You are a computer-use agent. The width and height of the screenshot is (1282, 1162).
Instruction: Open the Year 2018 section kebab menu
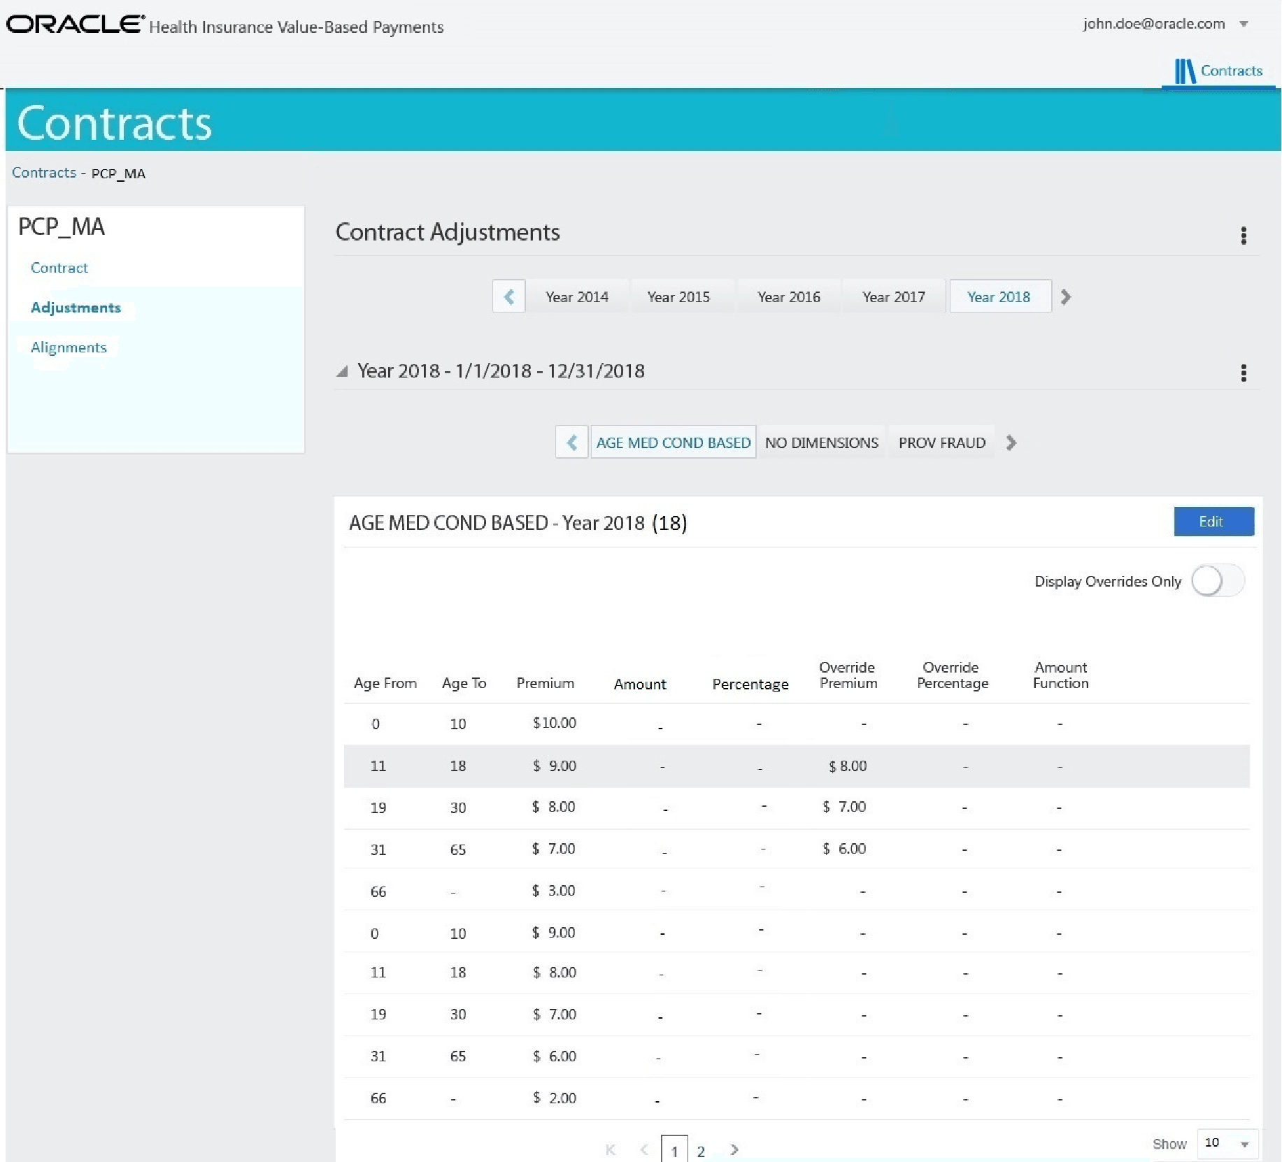[1243, 373]
